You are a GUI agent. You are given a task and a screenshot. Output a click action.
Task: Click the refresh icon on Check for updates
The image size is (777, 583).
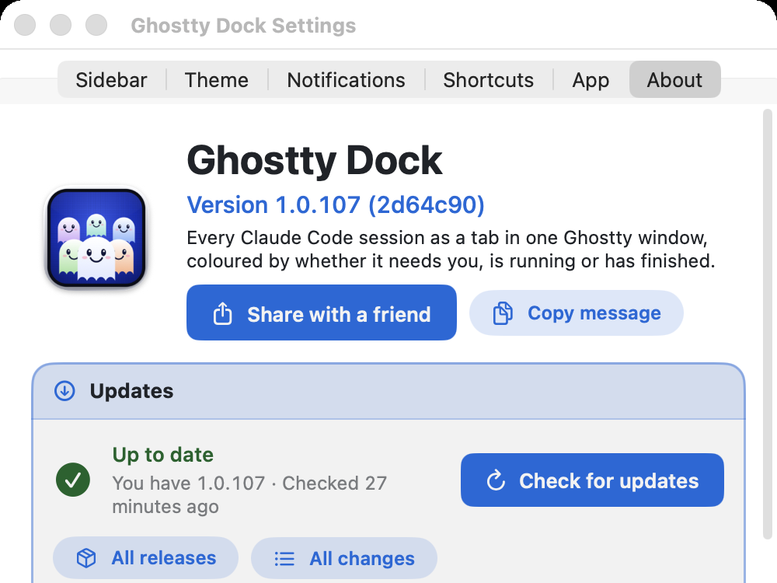pyautogui.click(x=496, y=480)
